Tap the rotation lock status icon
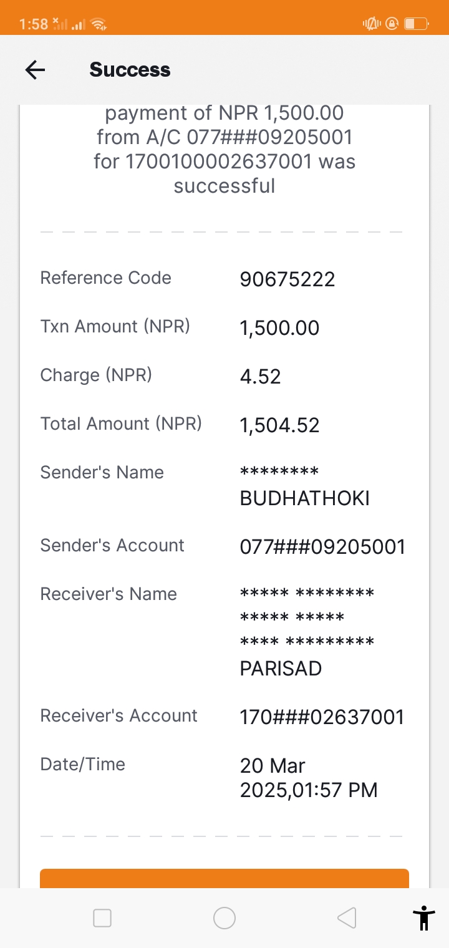The height and width of the screenshot is (948, 449). click(x=392, y=24)
